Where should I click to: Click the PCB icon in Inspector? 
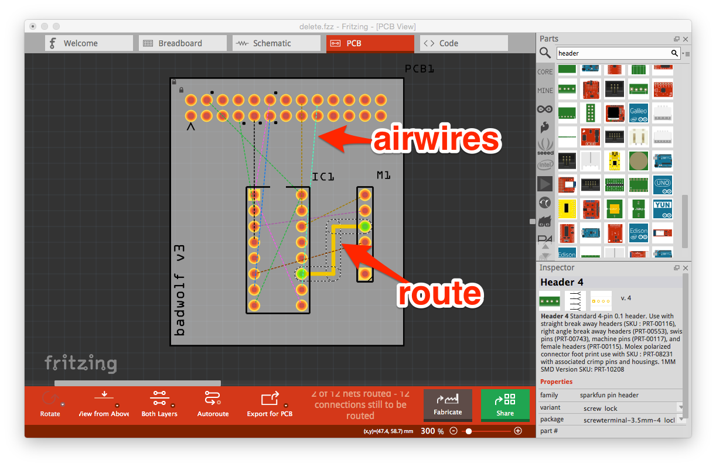(x=601, y=301)
